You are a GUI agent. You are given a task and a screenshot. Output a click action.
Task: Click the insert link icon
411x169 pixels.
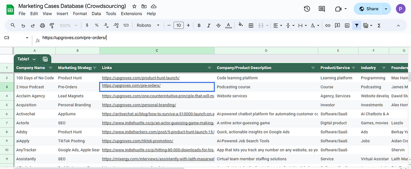328,25
